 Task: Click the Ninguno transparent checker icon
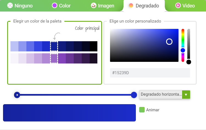click(x=10, y=5)
